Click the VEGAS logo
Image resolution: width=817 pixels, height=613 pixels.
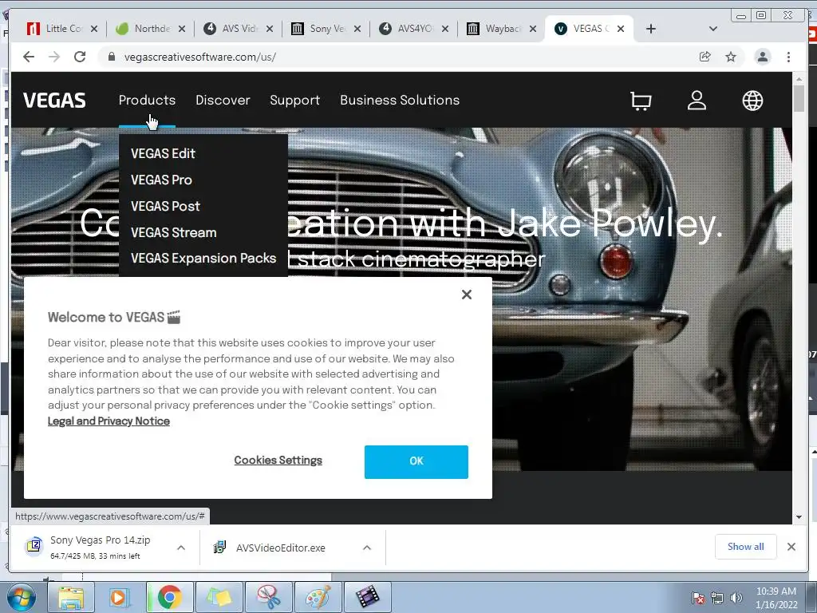coord(54,101)
